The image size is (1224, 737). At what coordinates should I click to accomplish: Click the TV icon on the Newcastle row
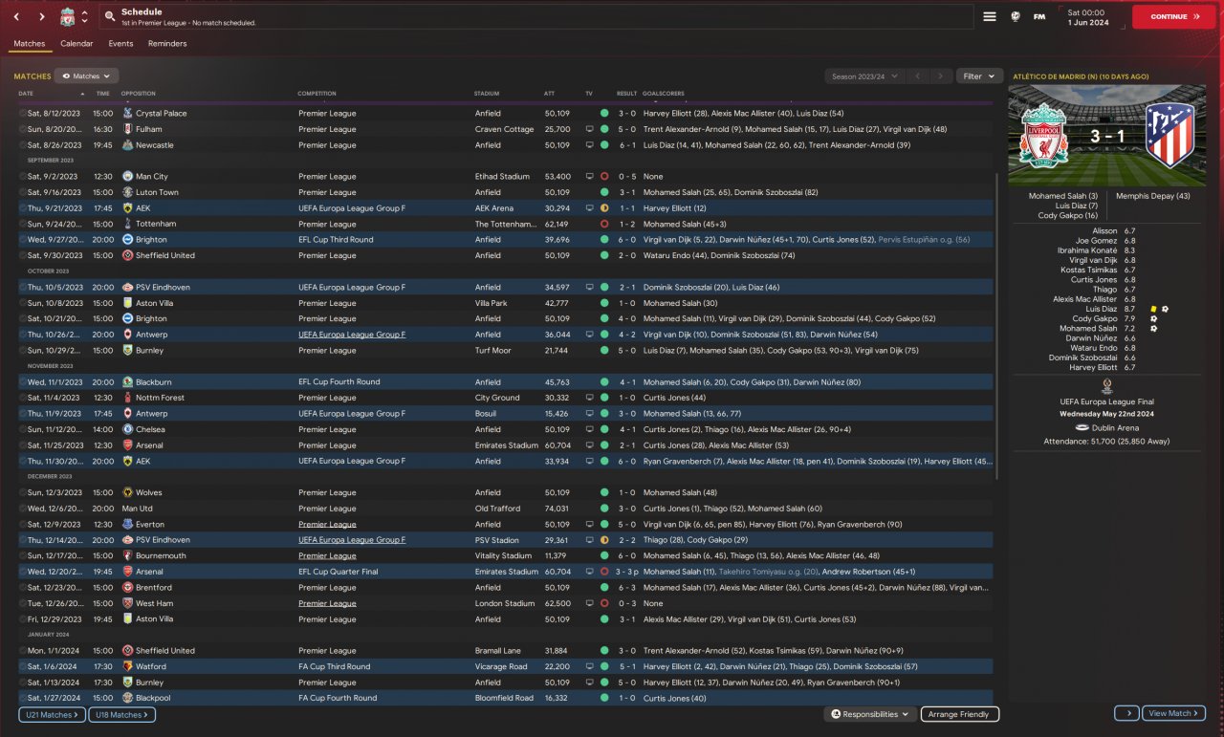(x=590, y=145)
